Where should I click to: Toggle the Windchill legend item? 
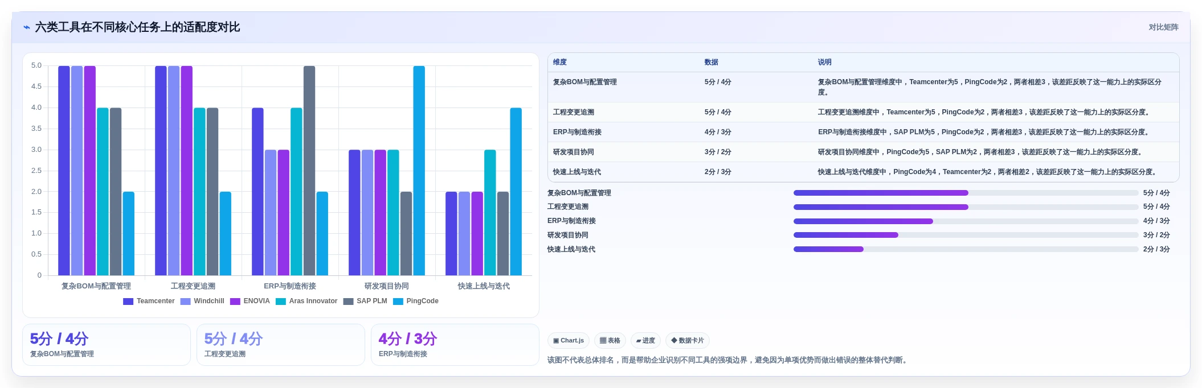point(202,301)
